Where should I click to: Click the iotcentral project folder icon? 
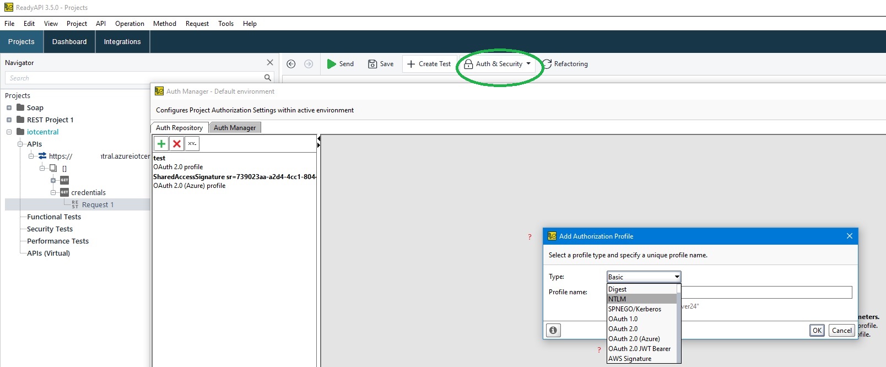20,132
